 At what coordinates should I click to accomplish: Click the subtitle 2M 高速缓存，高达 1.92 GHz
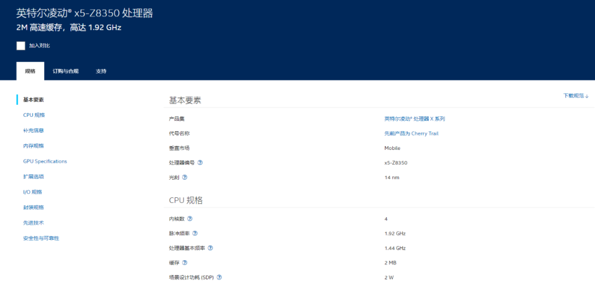(x=69, y=28)
